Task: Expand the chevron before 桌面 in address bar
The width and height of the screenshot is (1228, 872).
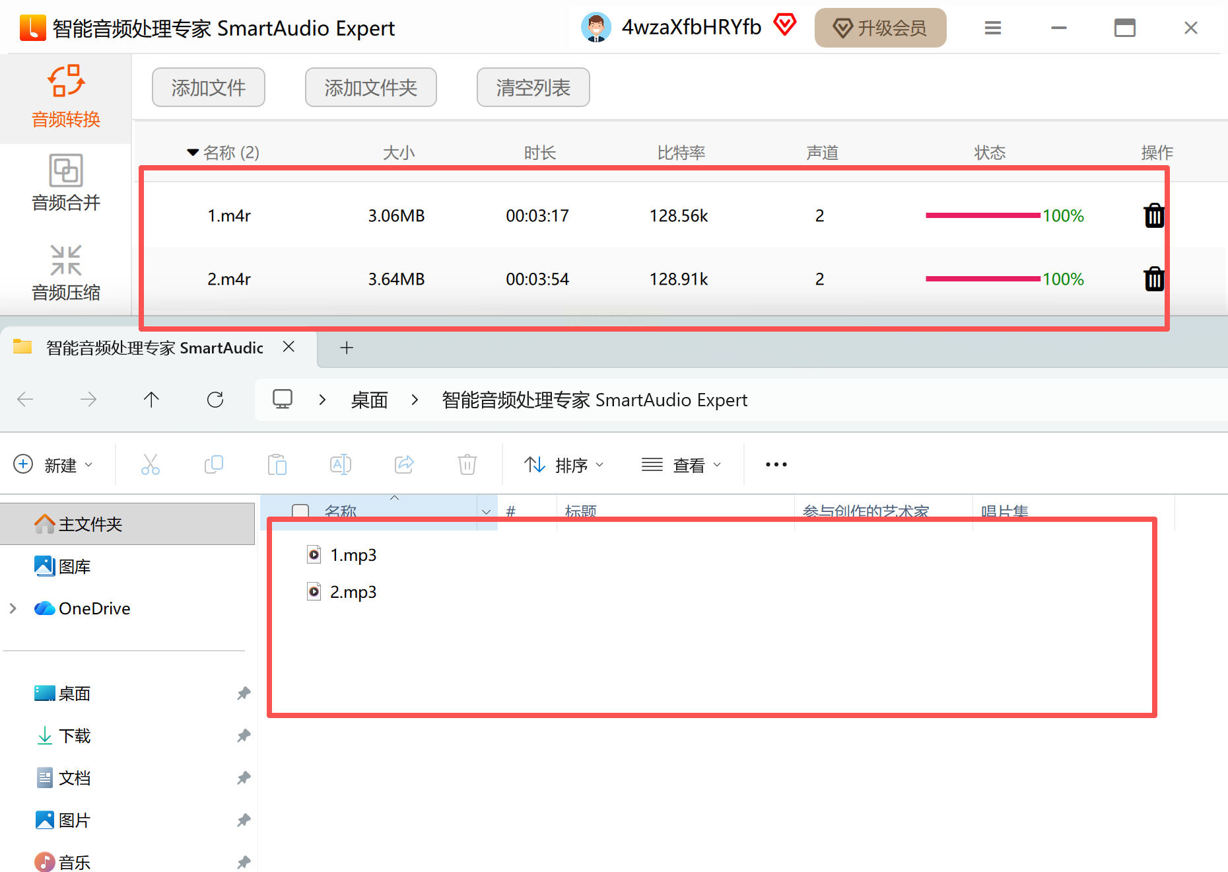Action: coord(322,400)
